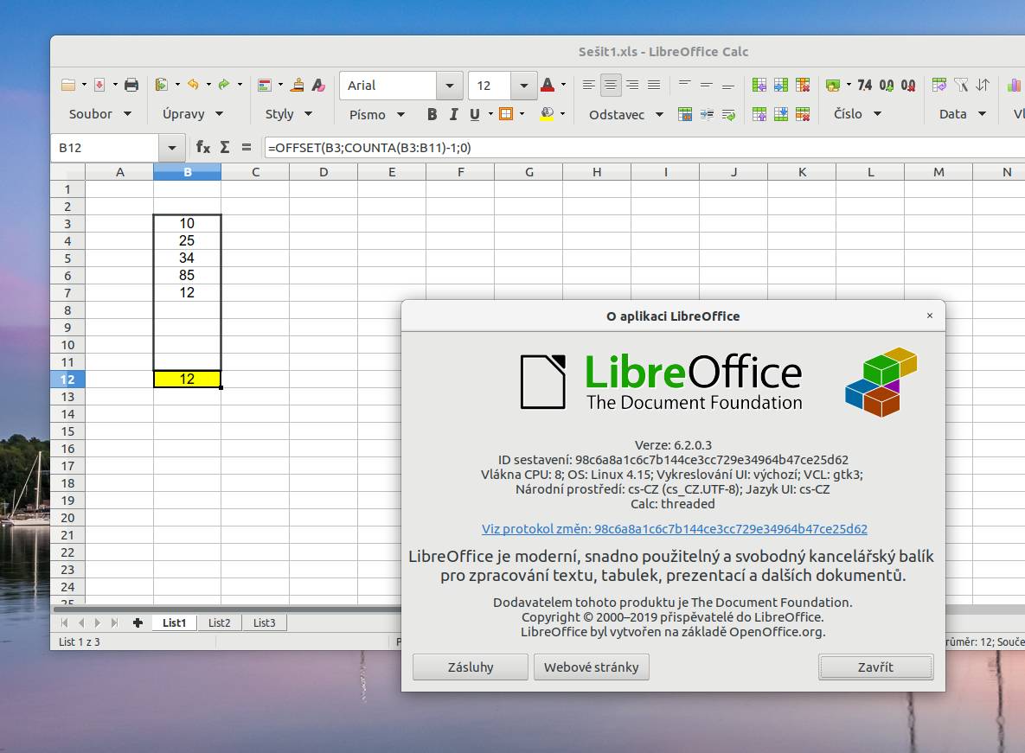The image size is (1025, 753).
Task: Open the Soubor menu
Action: pyautogui.click(x=100, y=114)
